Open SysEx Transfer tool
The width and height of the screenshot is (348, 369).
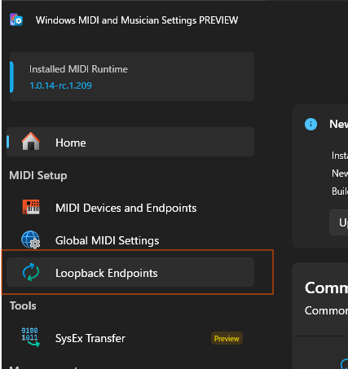130,338
